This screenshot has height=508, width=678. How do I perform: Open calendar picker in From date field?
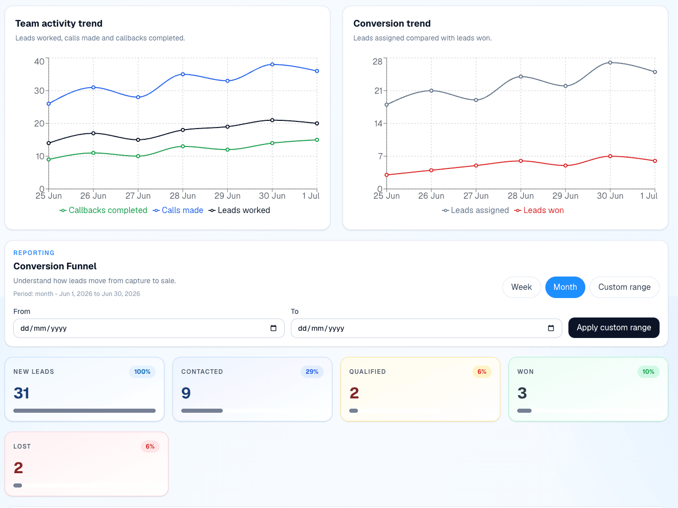(x=273, y=328)
